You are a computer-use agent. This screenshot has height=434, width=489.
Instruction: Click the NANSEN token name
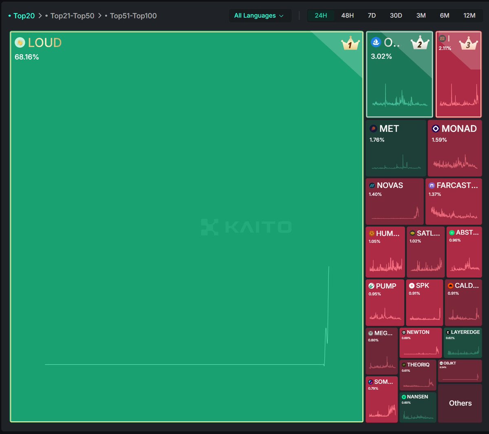pyautogui.click(x=418, y=397)
